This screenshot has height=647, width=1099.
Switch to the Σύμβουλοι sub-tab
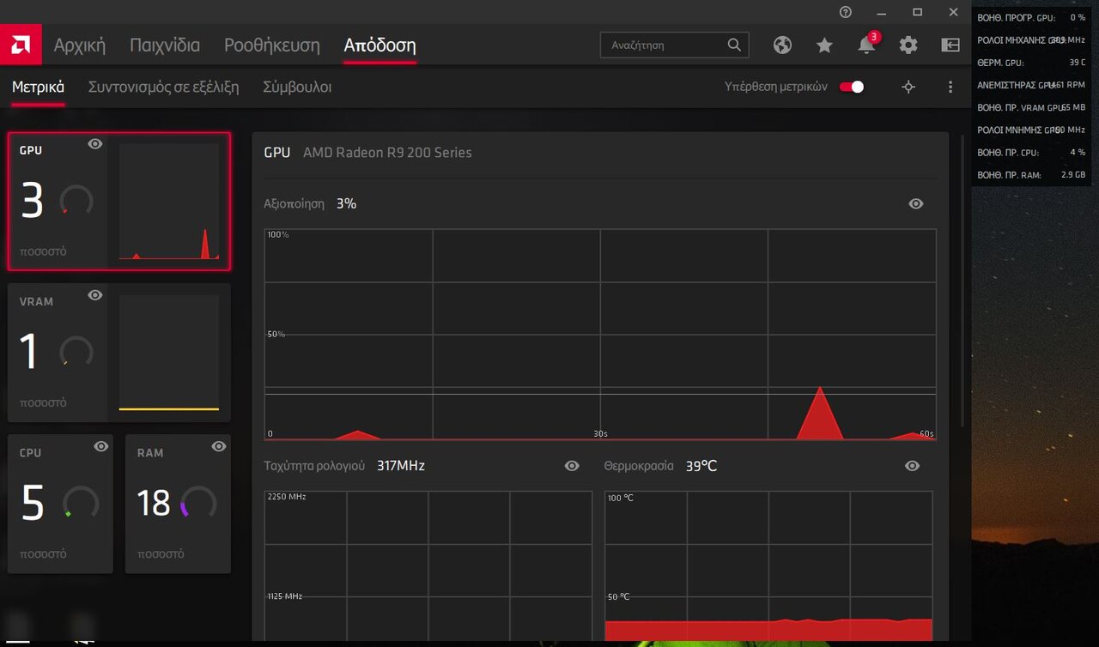(297, 87)
